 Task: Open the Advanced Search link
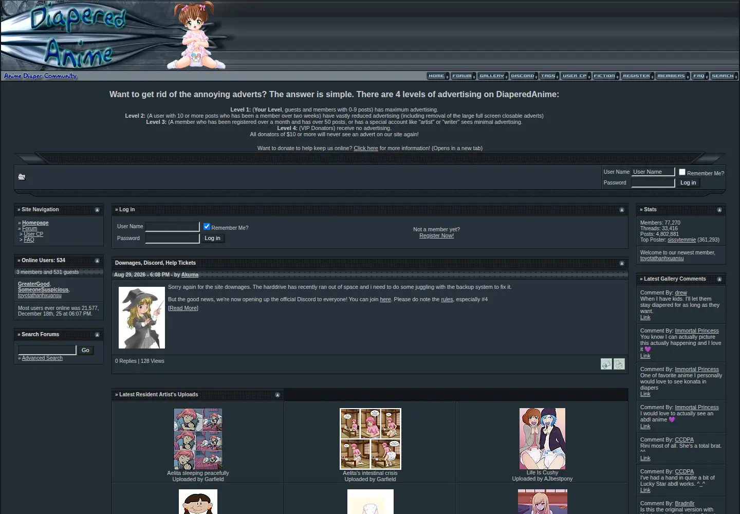click(42, 358)
